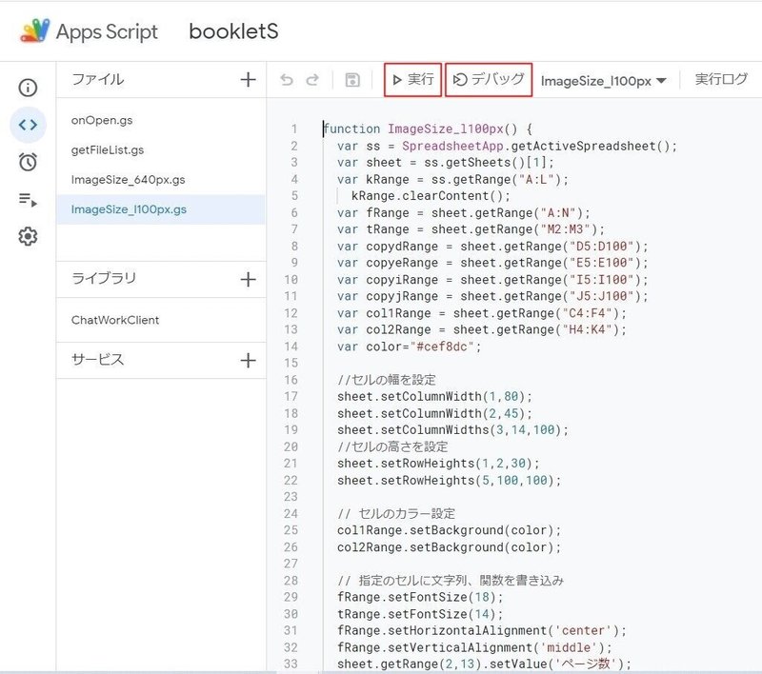Open the Executions list icon
This screenshot has height=674, width=762.
(x=28, y=200)
